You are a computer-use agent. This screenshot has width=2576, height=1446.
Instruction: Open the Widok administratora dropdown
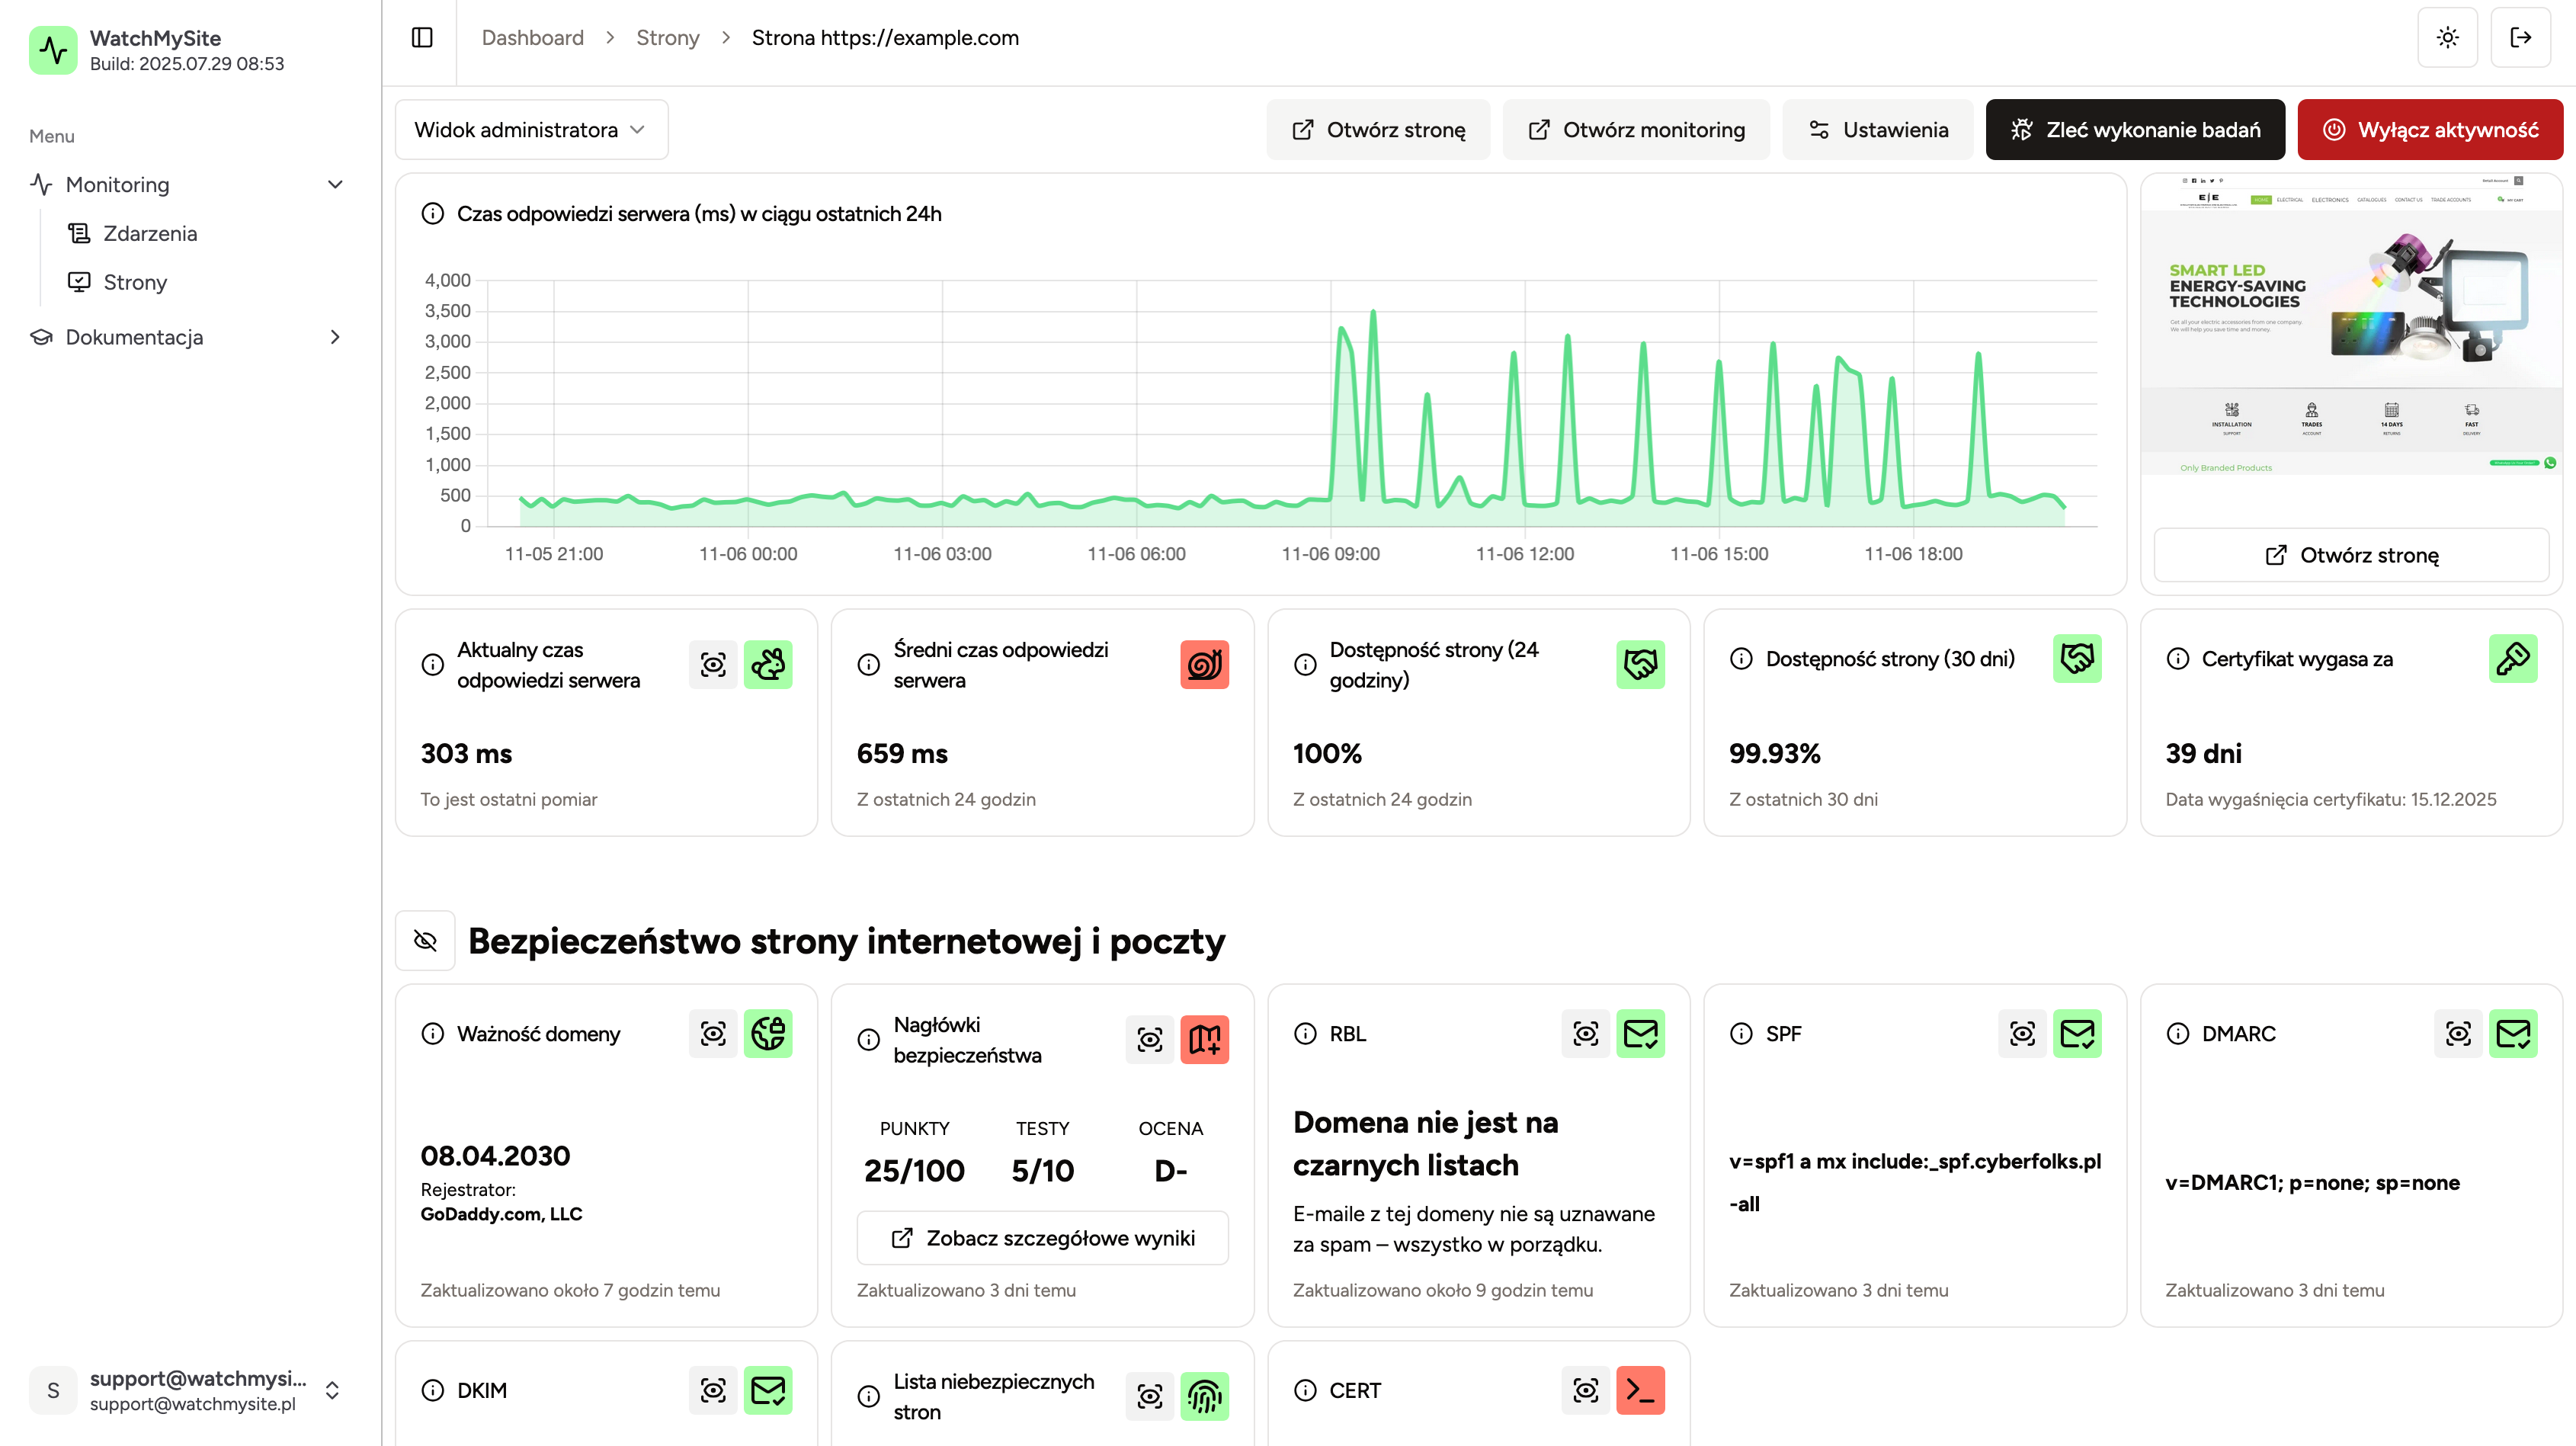point(531,129)
